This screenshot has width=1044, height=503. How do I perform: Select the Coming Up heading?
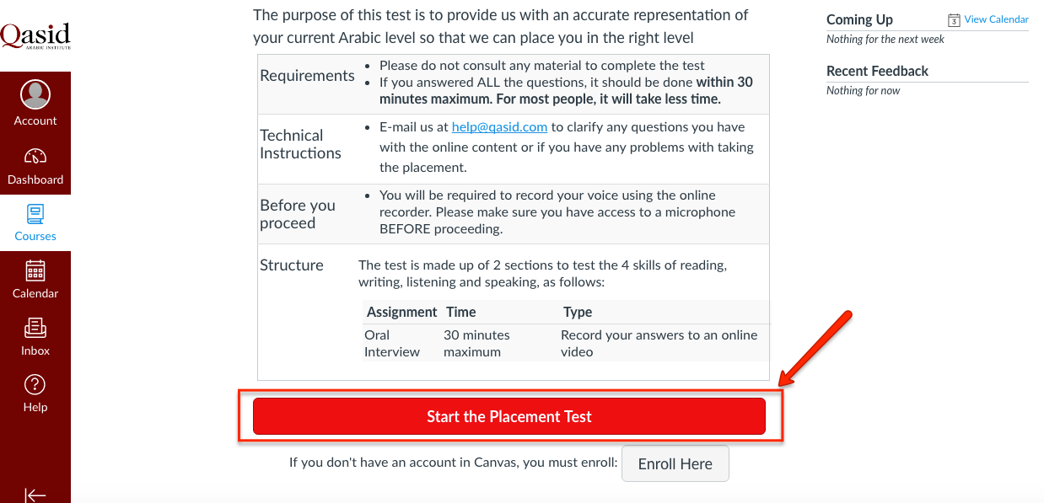859,19
